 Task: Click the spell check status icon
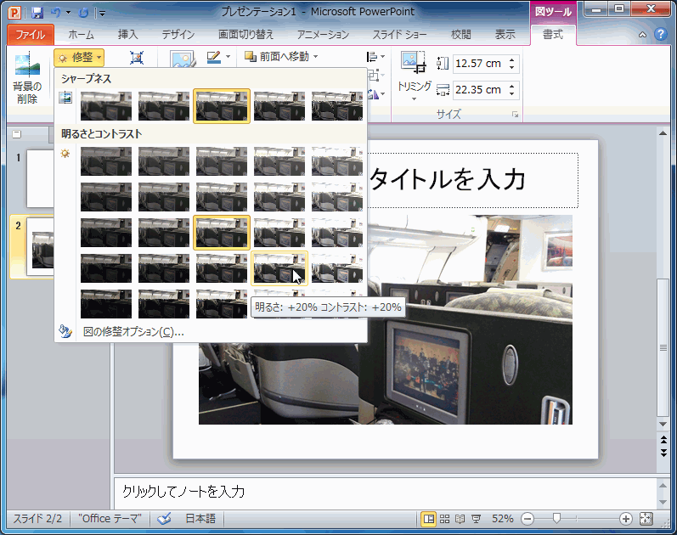[164, 519]
